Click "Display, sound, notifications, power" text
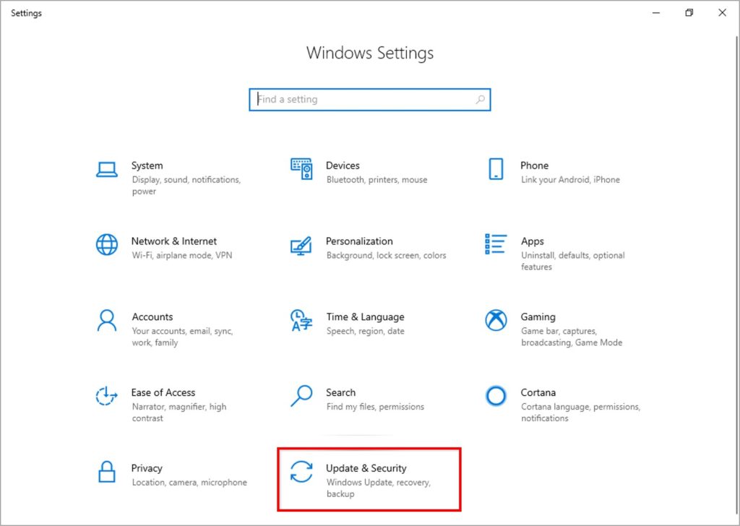 tap(186, 186)
